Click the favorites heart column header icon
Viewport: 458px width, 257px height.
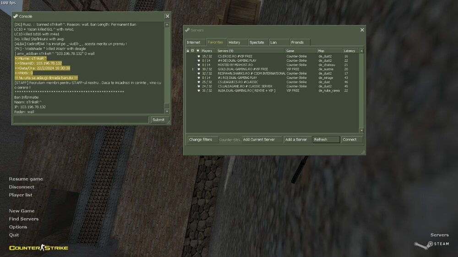198,51
